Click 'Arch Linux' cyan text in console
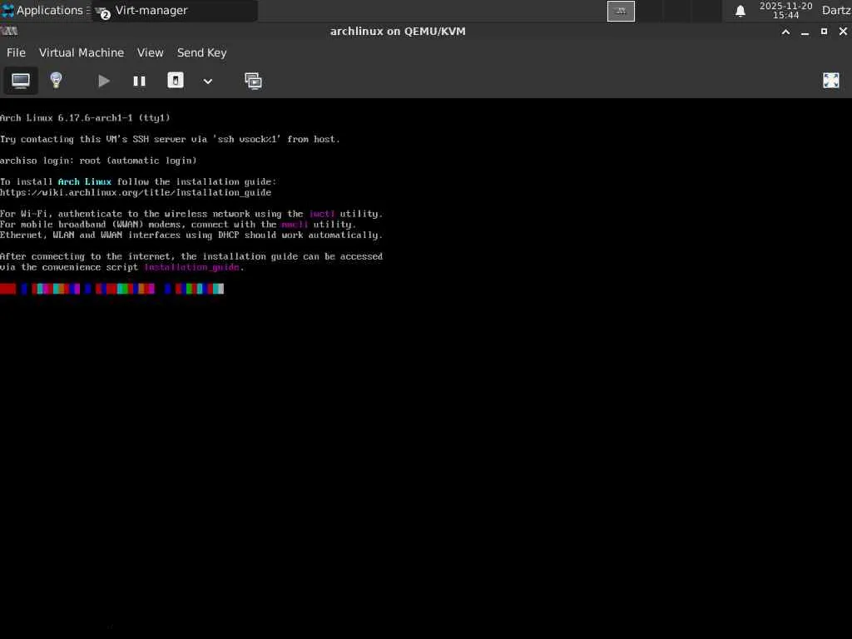Screen dimensions: 852x639 coord(85,181)
